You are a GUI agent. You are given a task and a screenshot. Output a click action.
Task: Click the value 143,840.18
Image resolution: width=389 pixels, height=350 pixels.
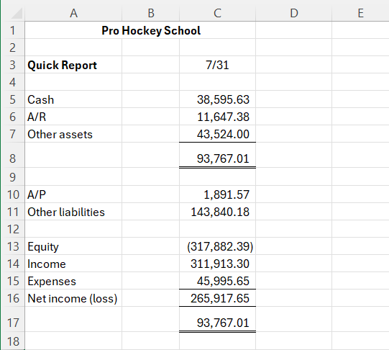[217, 212]
